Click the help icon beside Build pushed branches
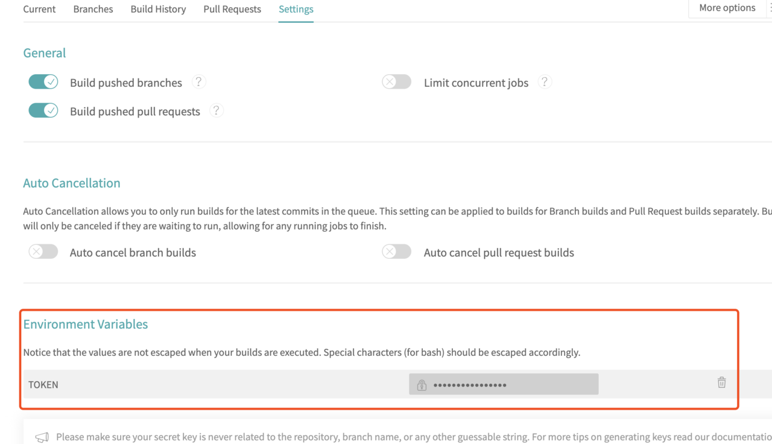 point(198,81)
